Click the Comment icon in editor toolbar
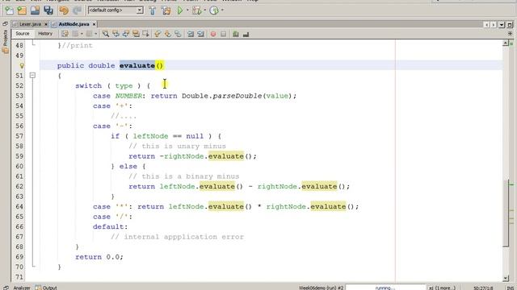Screen dimensions: 517x290 pos(235,34)
